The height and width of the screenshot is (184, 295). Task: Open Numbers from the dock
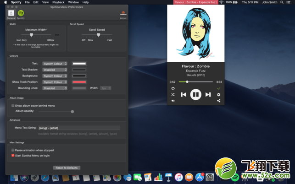pos(158,178)
